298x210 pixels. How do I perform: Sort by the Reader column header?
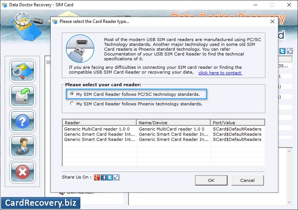99,122
